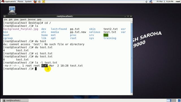Click the 'vi test.txt' command line
The width and height of the screenshot is (181, 102).
click(44, 54)
